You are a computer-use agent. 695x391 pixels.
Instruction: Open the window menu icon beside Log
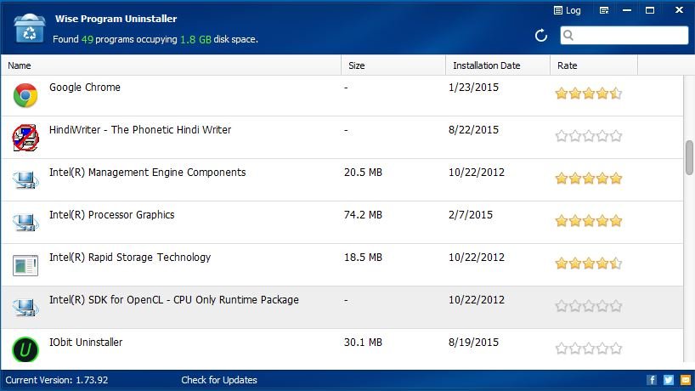[x=603, y=11]
